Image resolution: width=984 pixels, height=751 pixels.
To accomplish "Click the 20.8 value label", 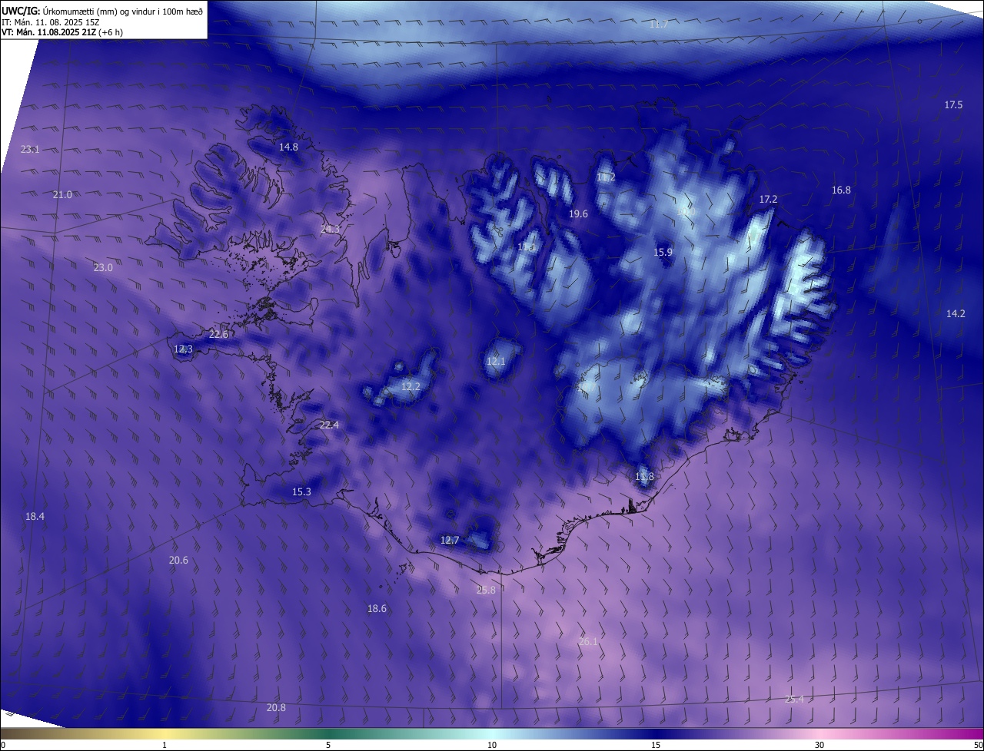I will click(275, 707).
